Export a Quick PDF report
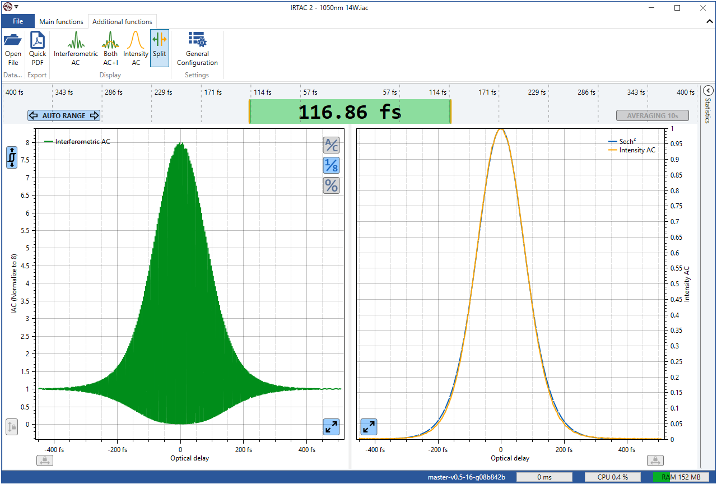The height and width of the screenshot is (484, 717). pos(38,49)
